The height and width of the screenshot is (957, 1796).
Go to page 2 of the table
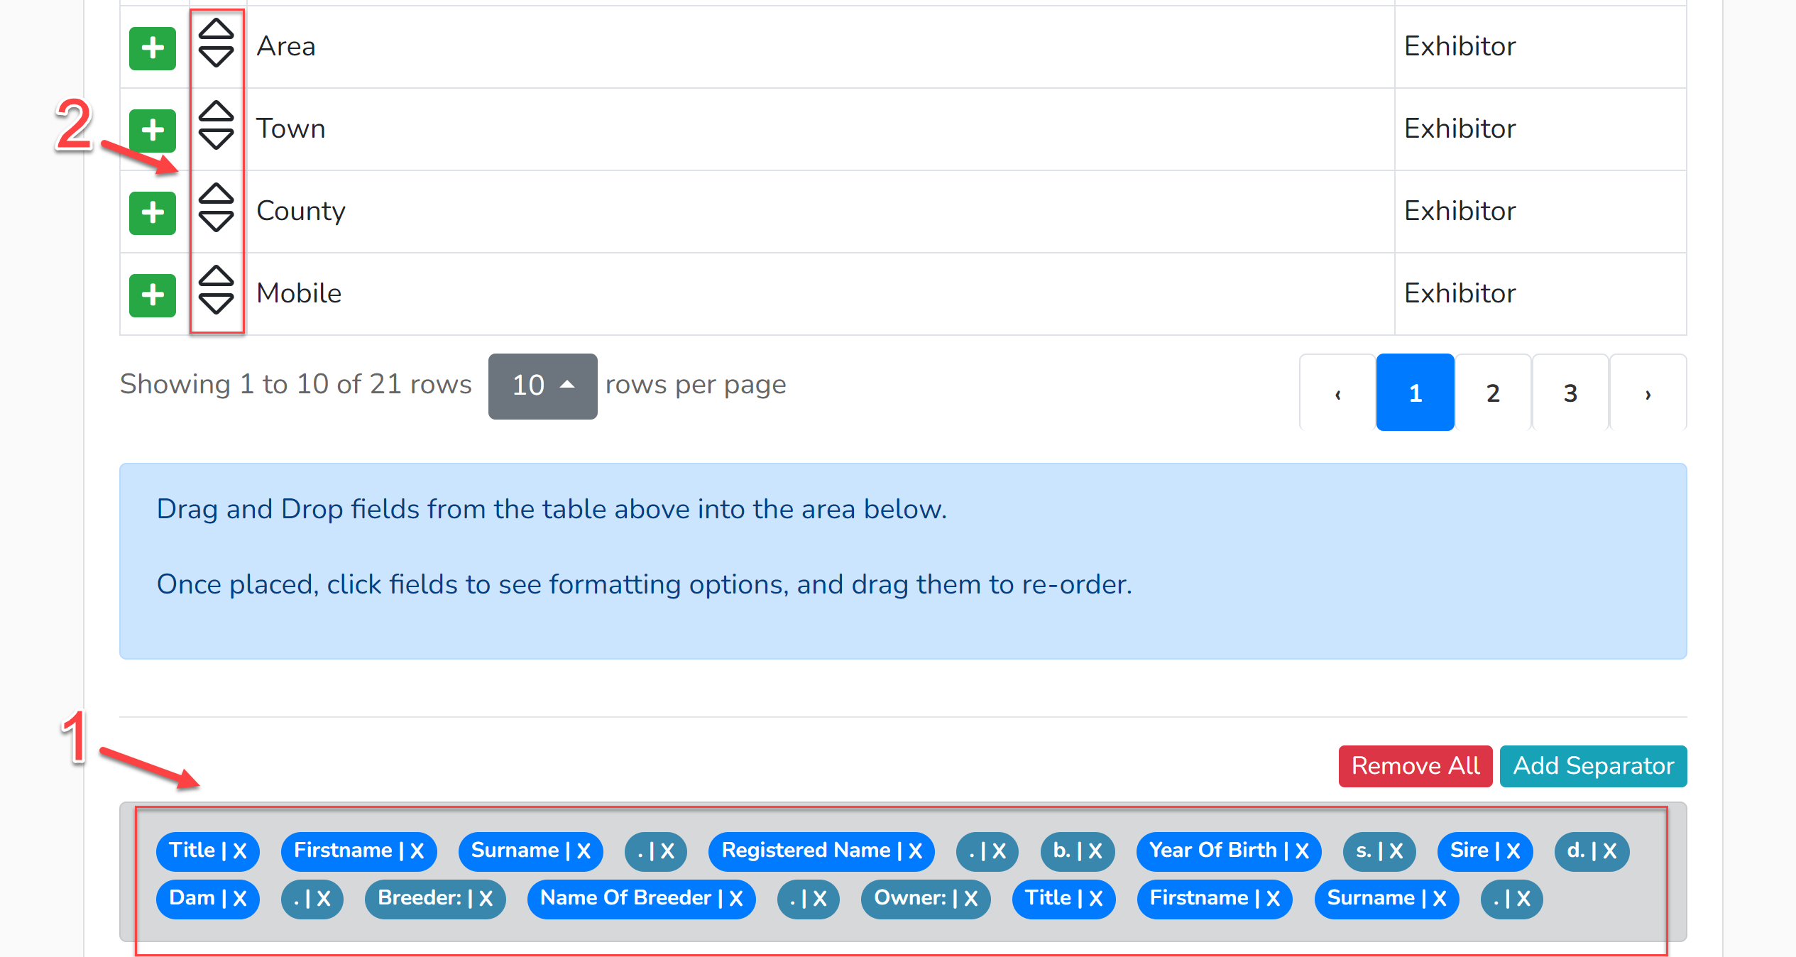pos(1493,393)
